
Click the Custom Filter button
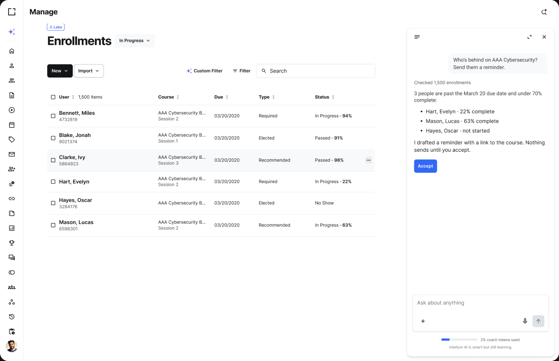tap(204, 71)
